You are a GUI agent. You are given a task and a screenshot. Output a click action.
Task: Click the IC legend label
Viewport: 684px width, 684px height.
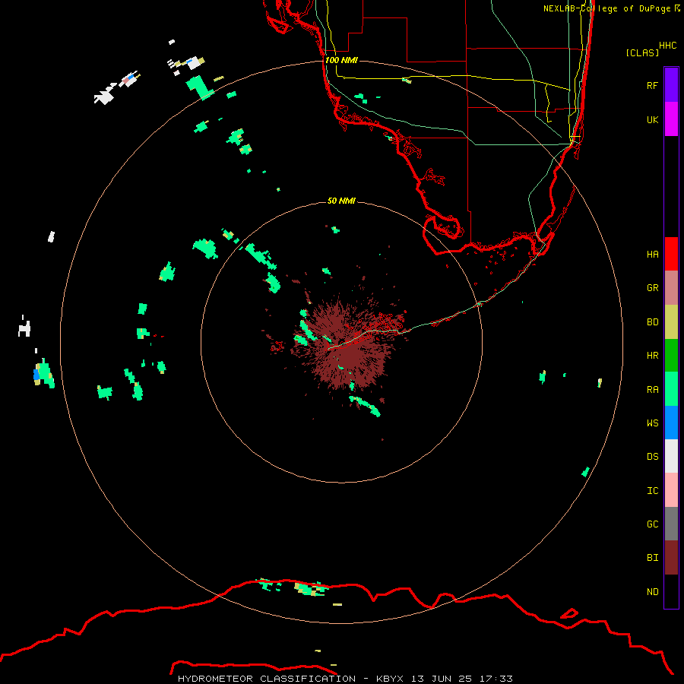652,491
